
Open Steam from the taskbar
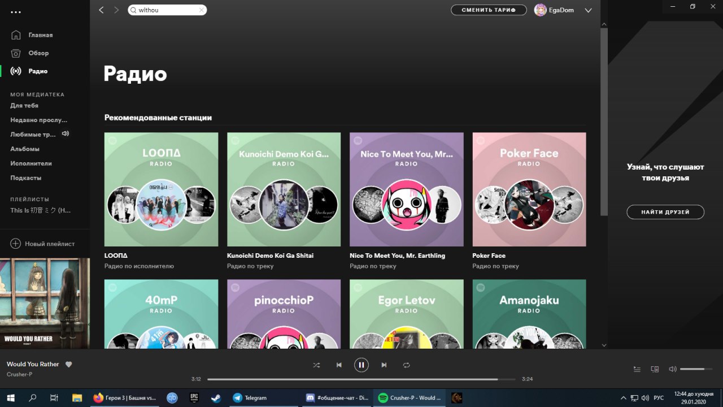tap(216, 398)
